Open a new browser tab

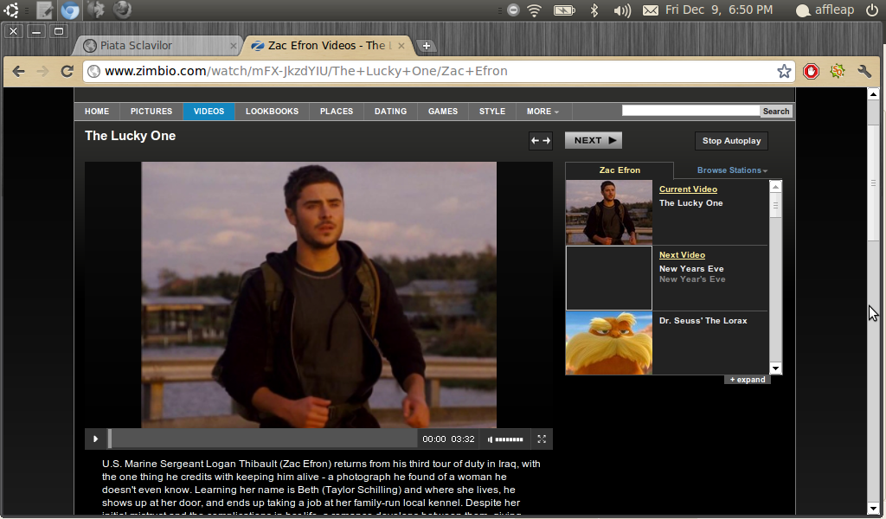pyautogui.click(x=426, y=46)
